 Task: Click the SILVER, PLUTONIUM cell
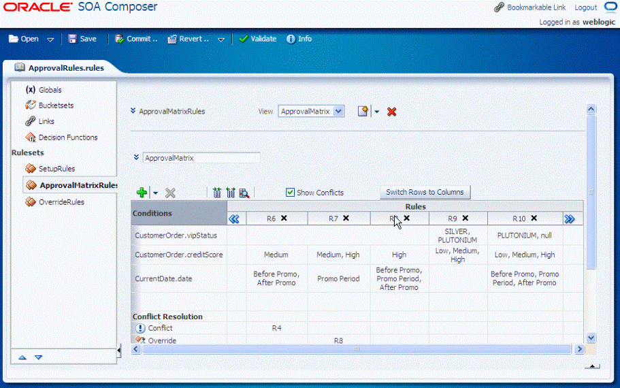pyautogui.click(x=457, y=236)
